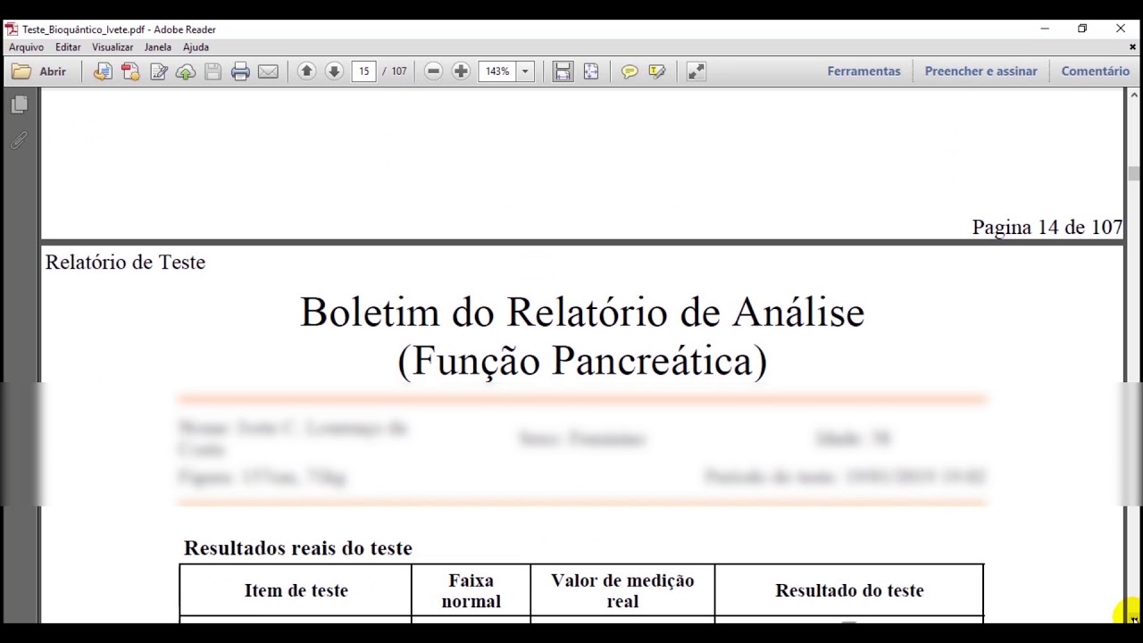Screen dimensions: 1143x643
Task: Open the zoom level dropdown arrow
Action: point(525,71)
